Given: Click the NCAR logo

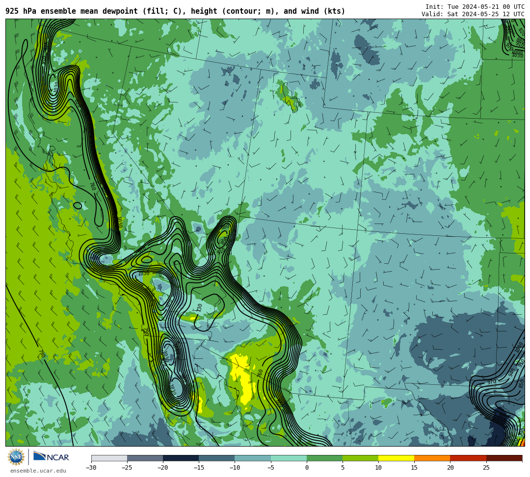Looking at the screenshot, I should [51, 457].
